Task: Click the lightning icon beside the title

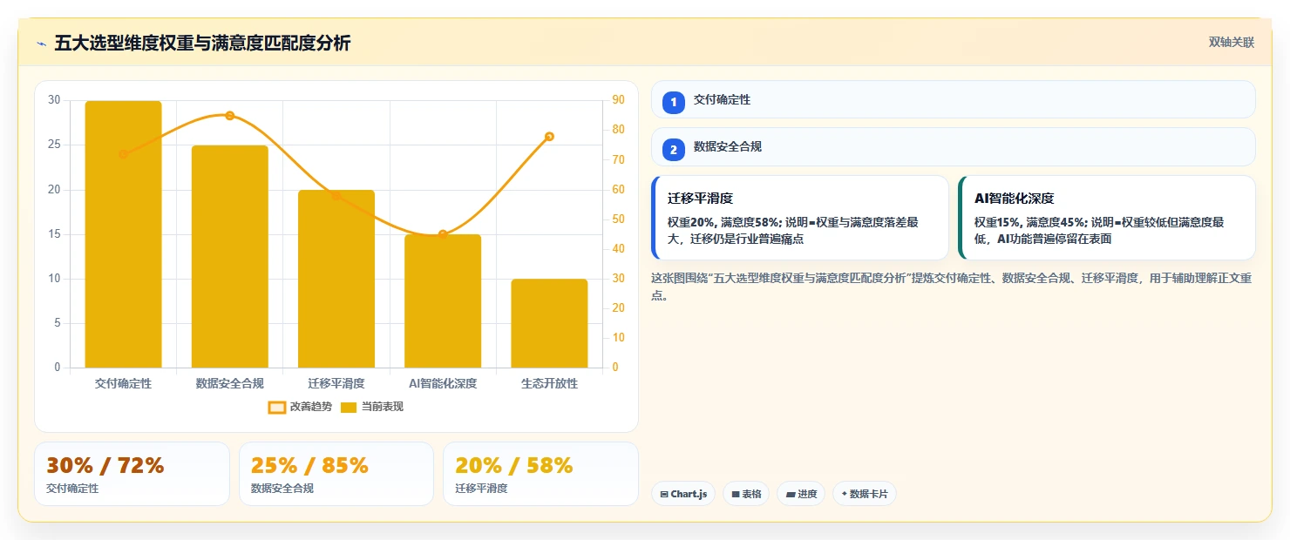Action: coord(42,44)
